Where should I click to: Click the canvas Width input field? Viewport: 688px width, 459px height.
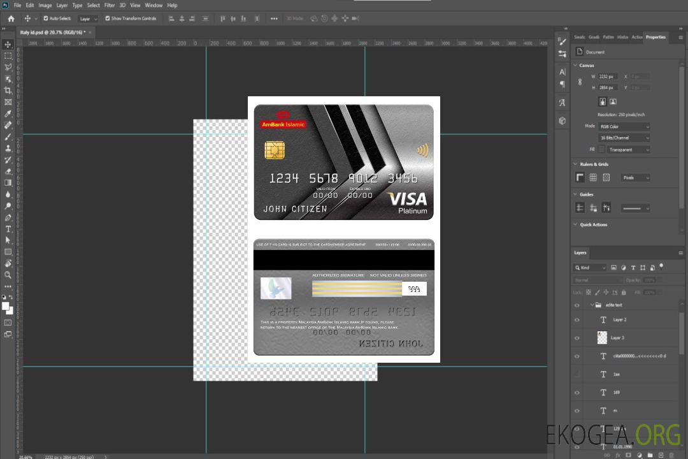click(608, 76)
